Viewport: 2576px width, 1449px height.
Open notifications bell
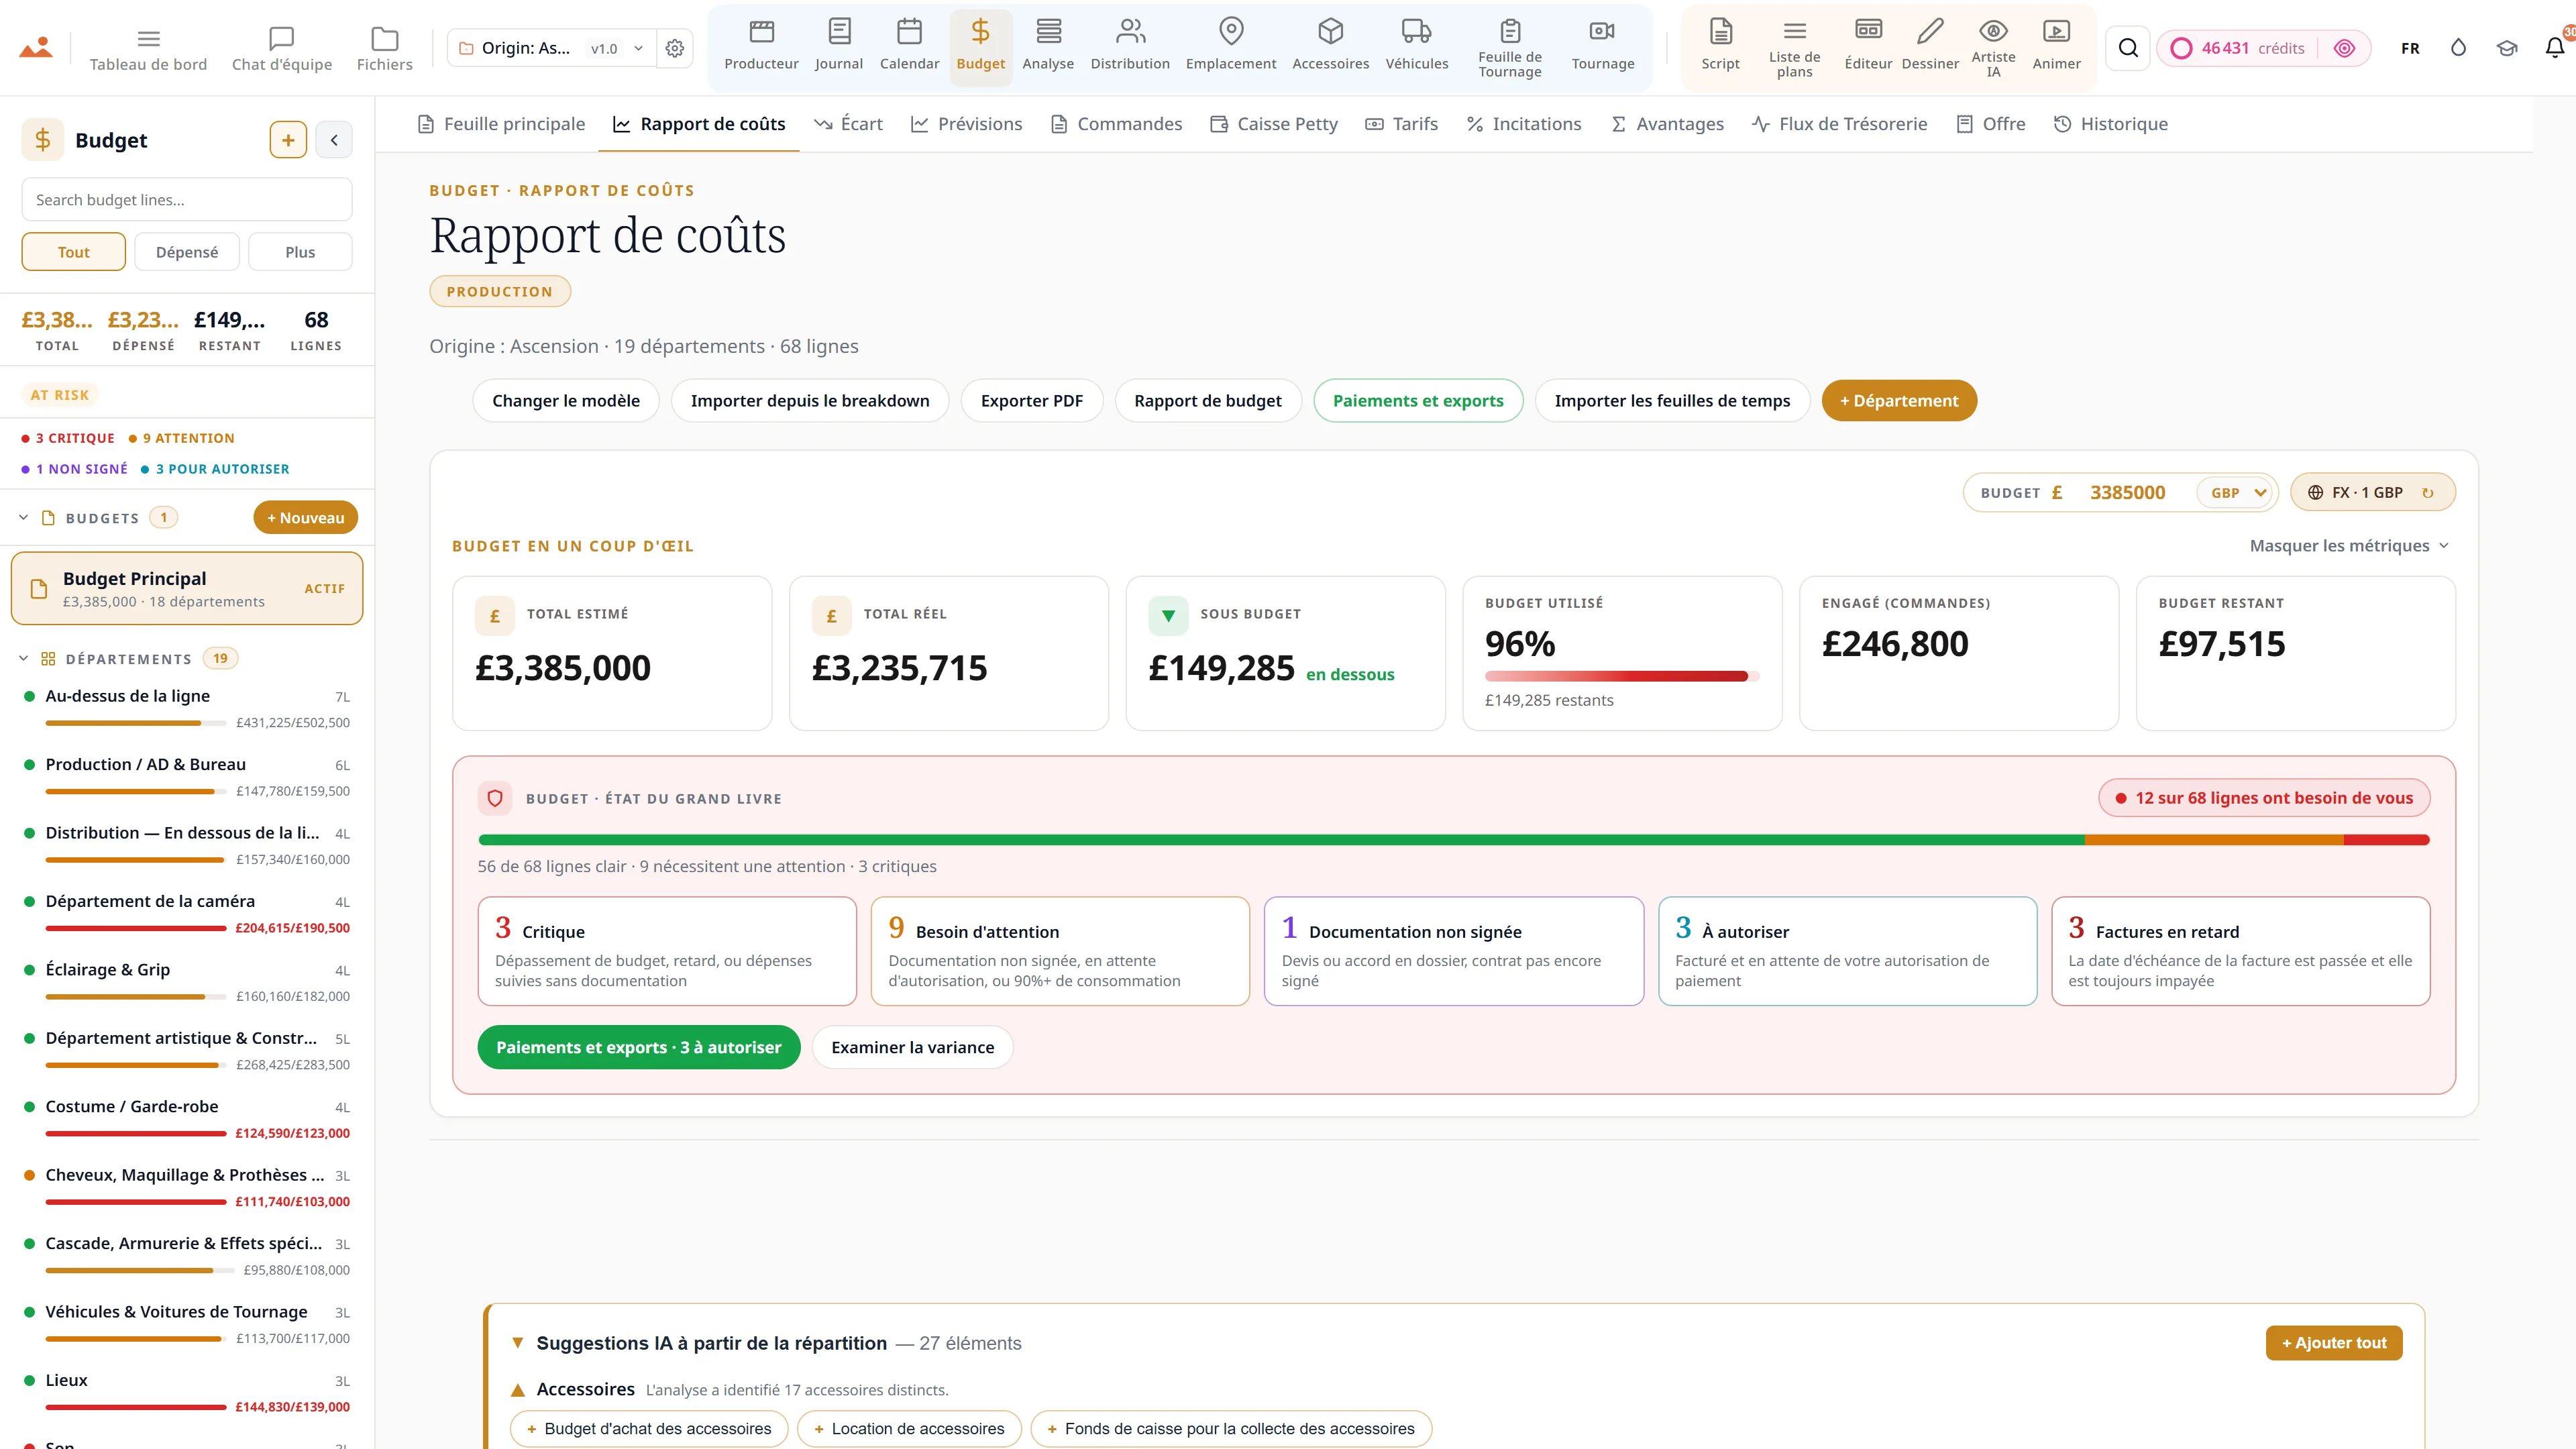pos(2554,48)
